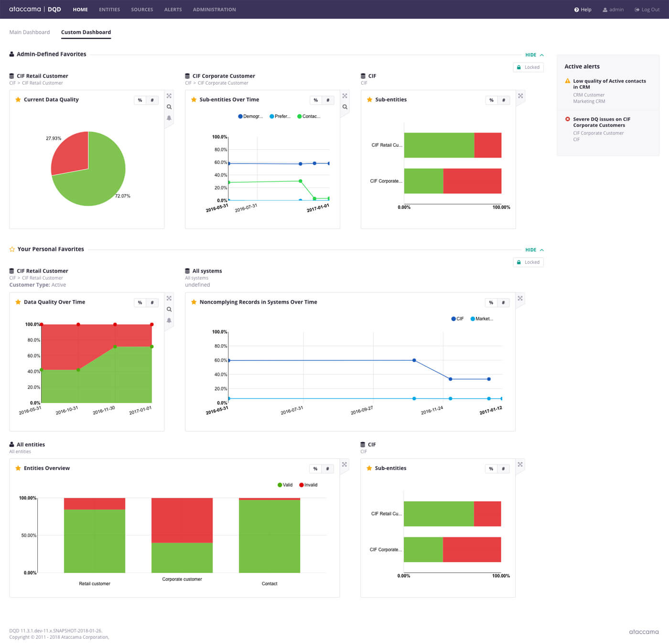669x644 pixels.
Task: Open the SOURCES menu item
Action: (142, 9)
